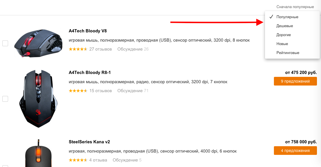The width and height of the screenshot is (321, 167).
Task: Click star rating of SteelSeries Kana v2
Action: (78, 160)
